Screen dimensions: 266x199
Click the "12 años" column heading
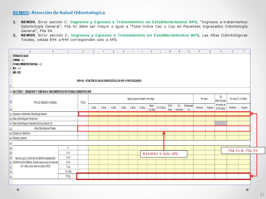click(x=142, y=108)
